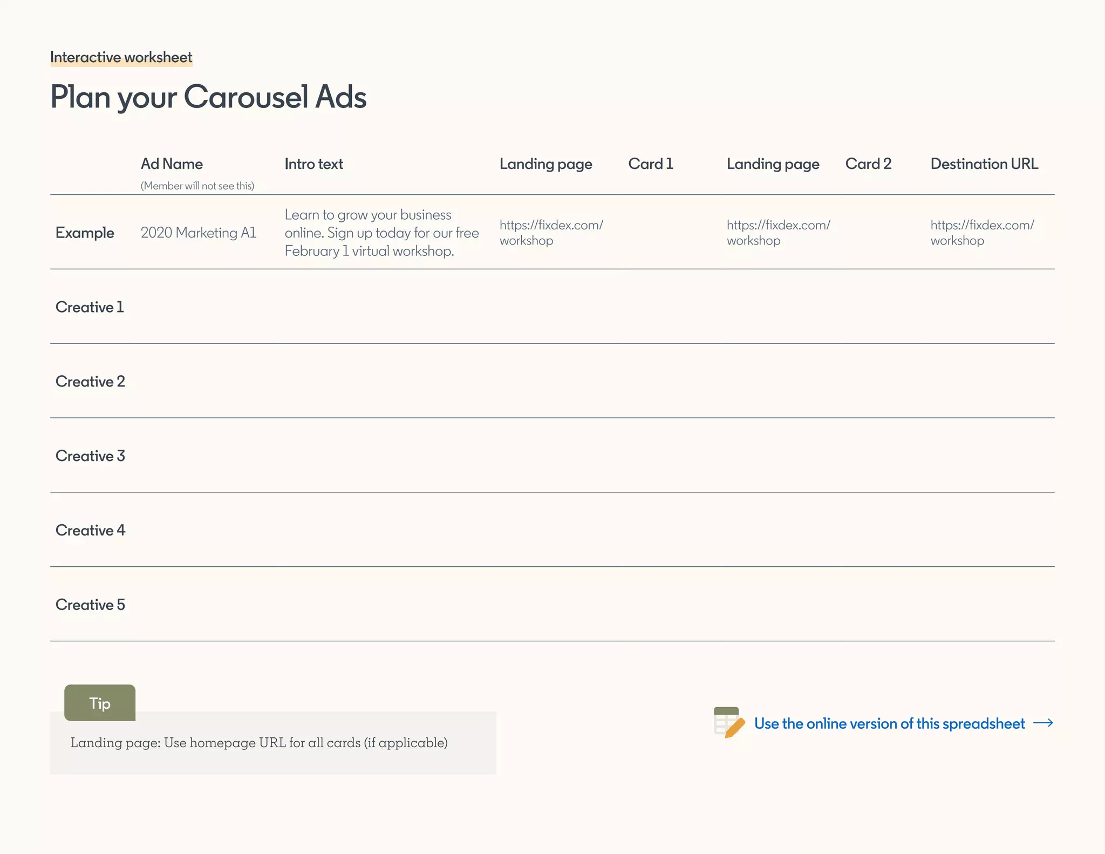Click the 2020 Marketing A1 cell
The image size is (1105, 854).
pos(199,233)
